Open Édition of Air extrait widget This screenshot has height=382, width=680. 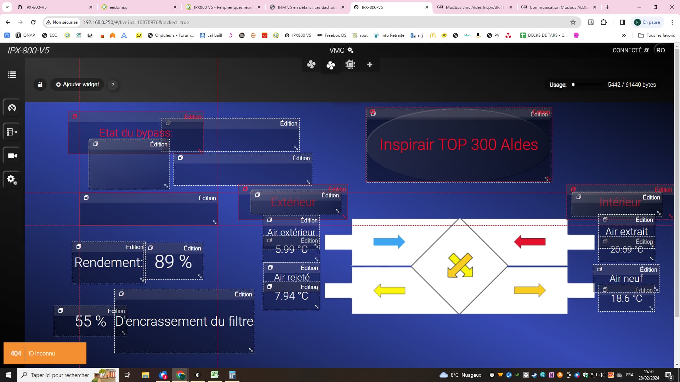tap(644, 220)
